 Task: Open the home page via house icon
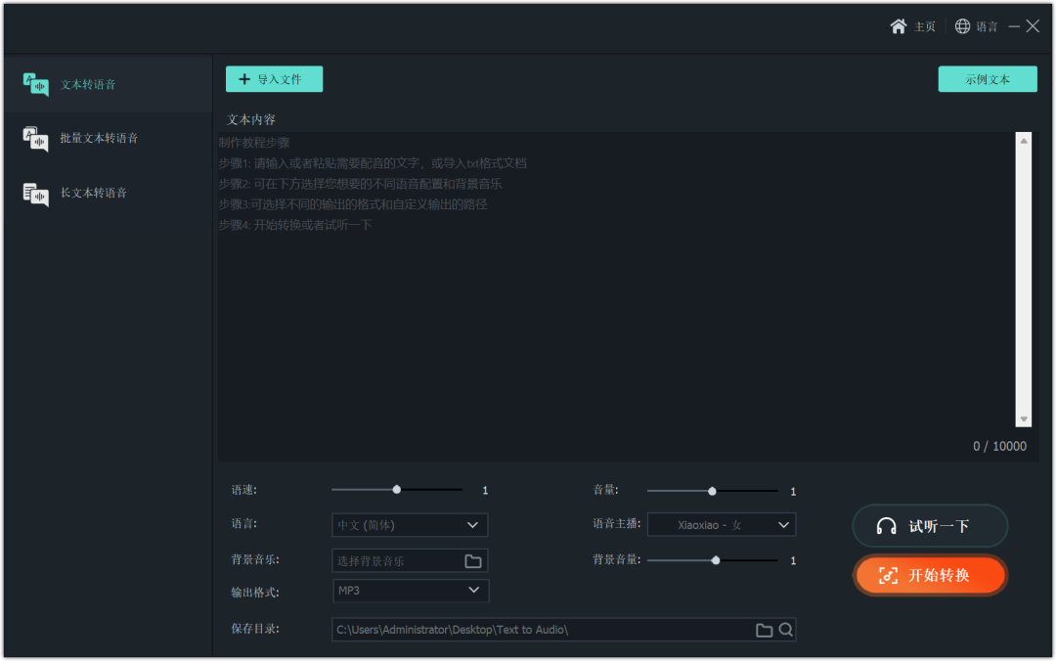[899, 26]
